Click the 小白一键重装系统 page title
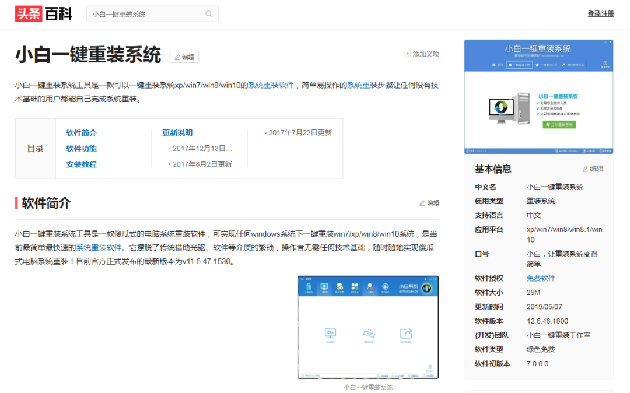Viewport: 630px width, 393px height. tap(88, 55)
